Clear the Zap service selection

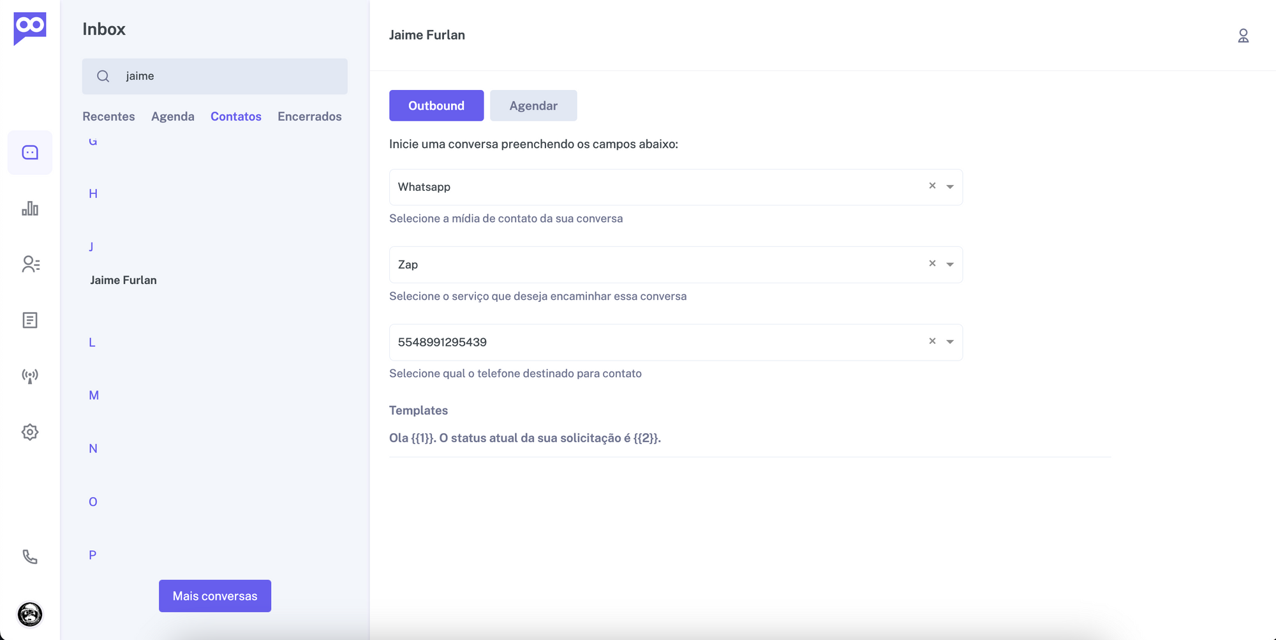pyautogui.click(x=932, y=264)
